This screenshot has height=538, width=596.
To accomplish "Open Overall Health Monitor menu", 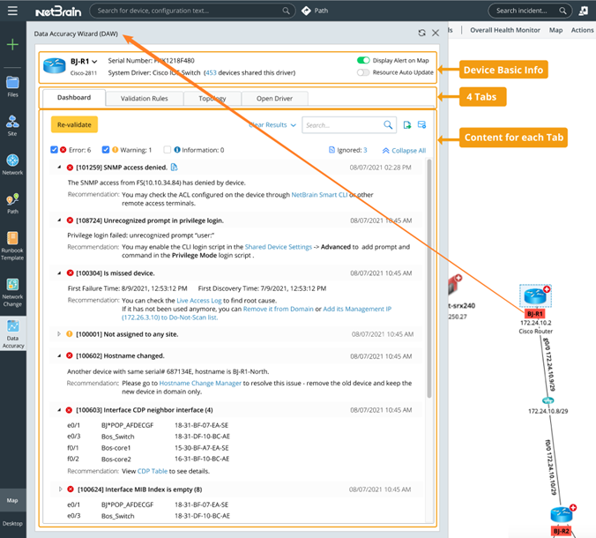I will pos(505,30).
